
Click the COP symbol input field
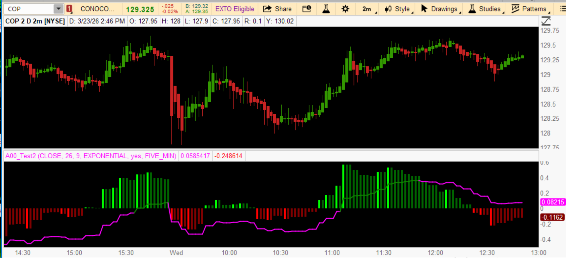tap(29, 9)
